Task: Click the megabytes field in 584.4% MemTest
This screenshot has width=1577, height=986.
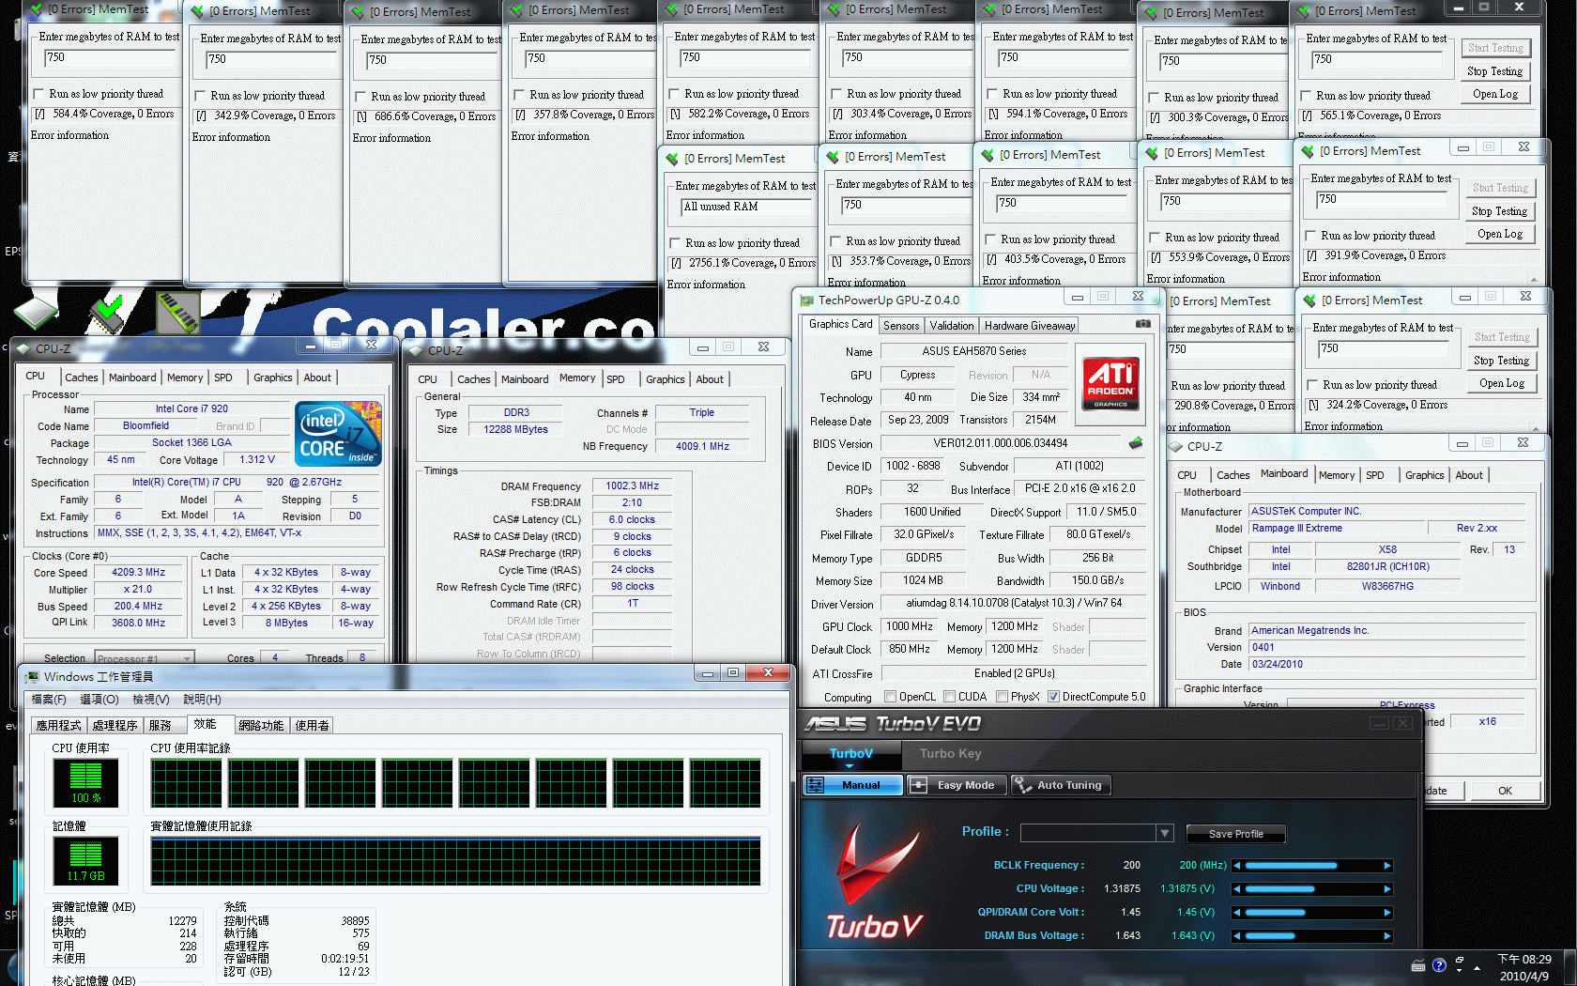Action: point(110,58)
